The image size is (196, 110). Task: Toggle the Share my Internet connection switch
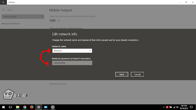coord(52,20)
